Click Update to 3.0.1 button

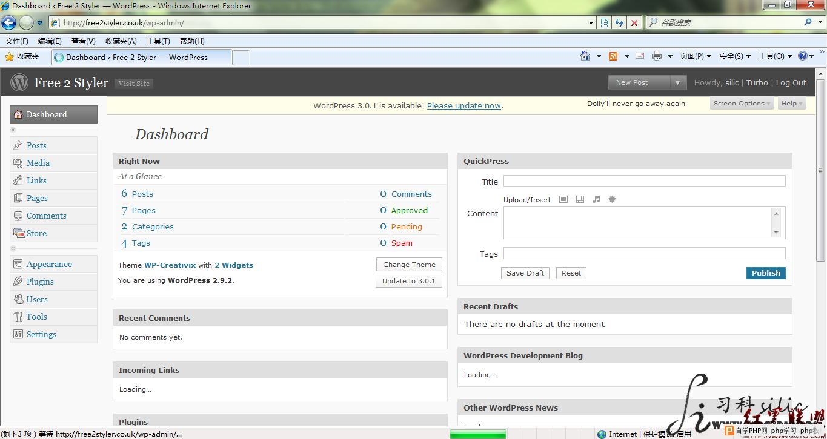point(409,281)
